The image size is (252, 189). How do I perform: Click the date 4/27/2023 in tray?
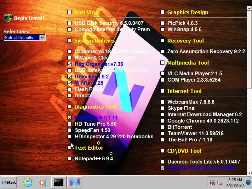pyautogui.click(x=235, y=185)
